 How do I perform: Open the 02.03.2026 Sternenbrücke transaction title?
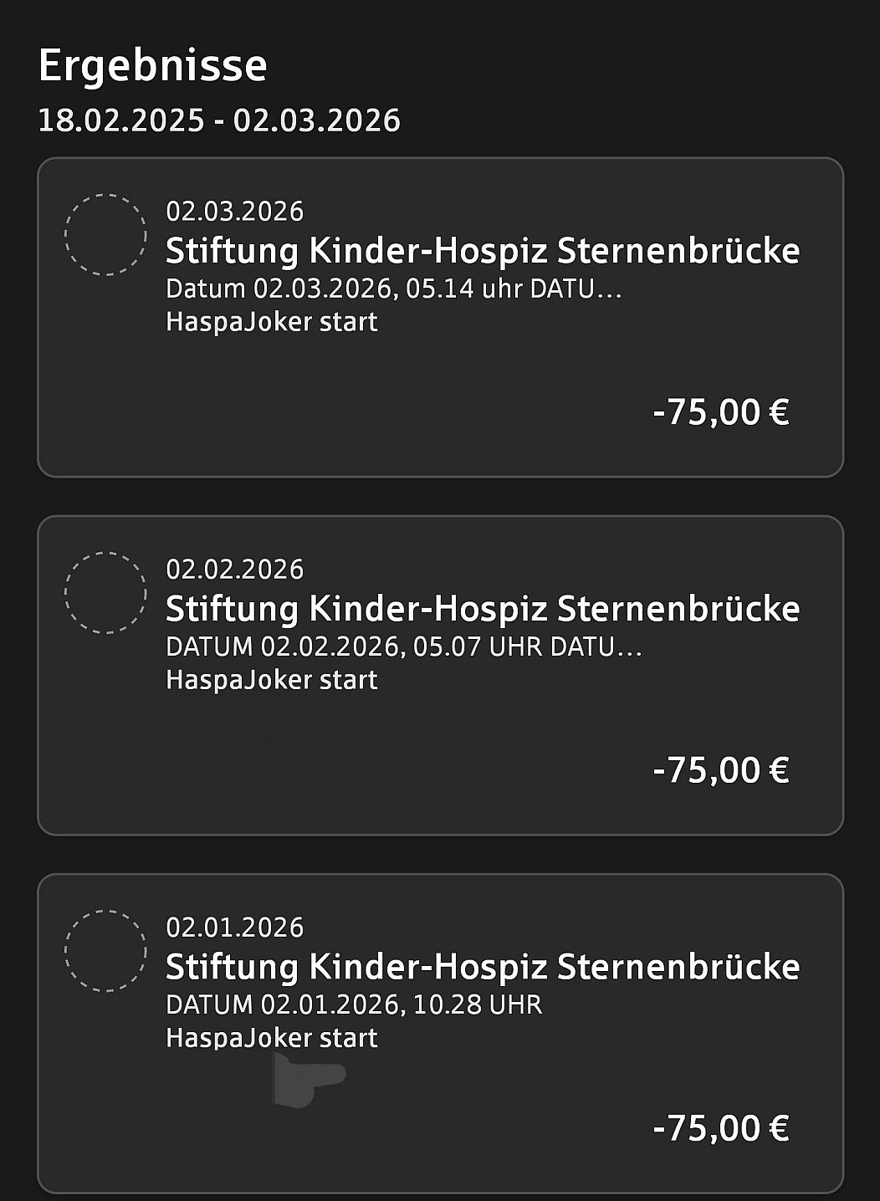482,251
